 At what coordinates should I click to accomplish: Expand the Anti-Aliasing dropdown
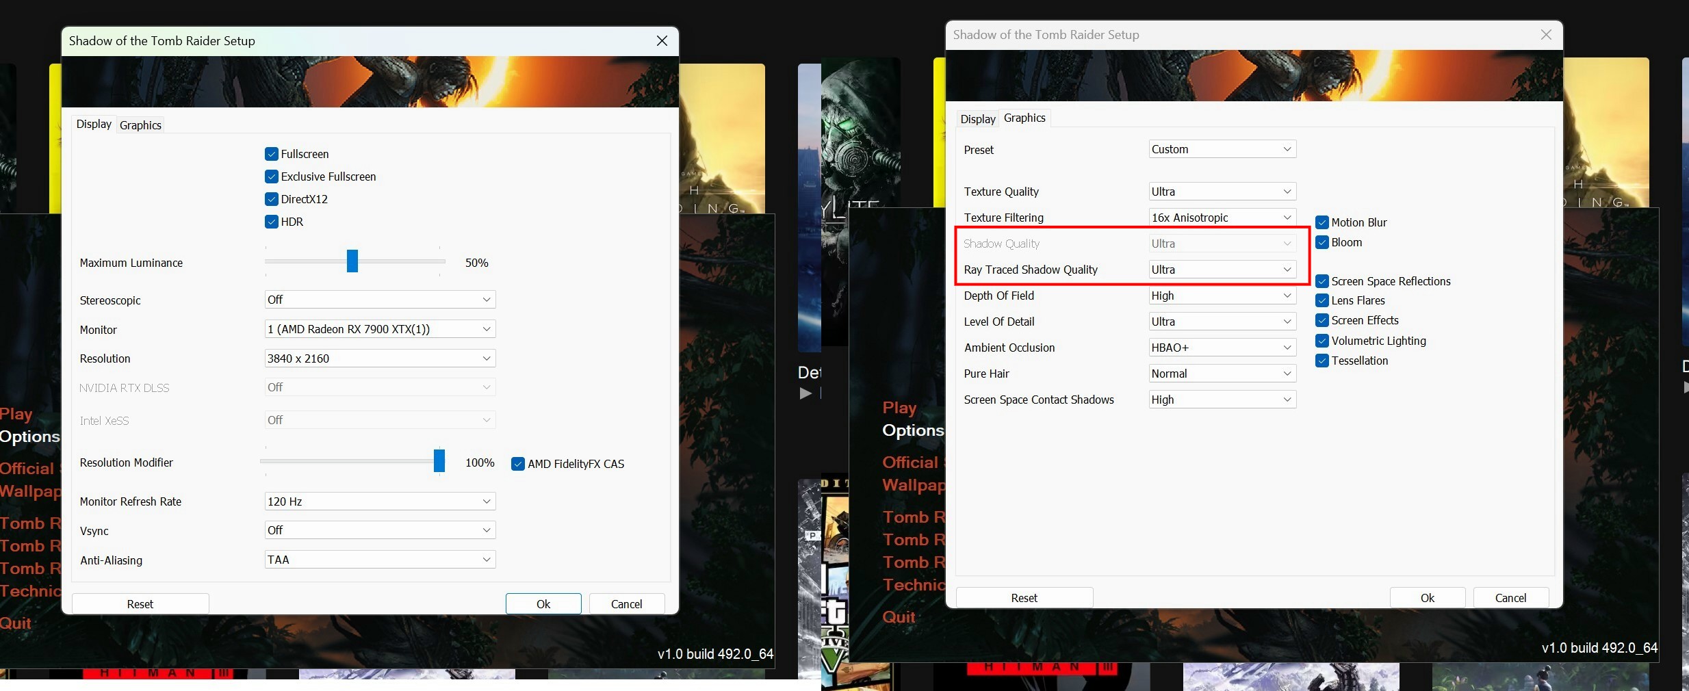(380, 560)
